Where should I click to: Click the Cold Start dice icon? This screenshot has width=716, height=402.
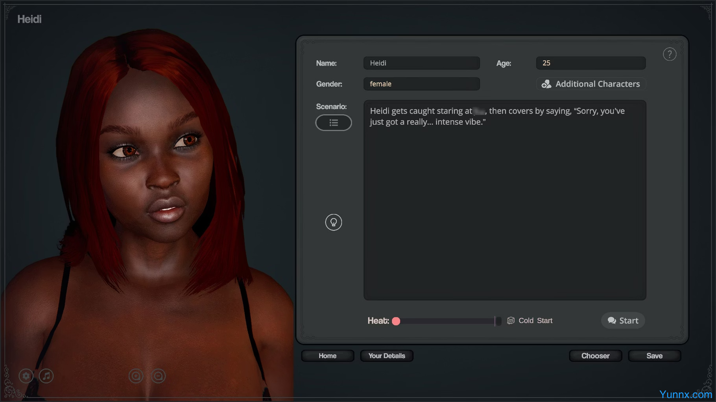(511, 320)
